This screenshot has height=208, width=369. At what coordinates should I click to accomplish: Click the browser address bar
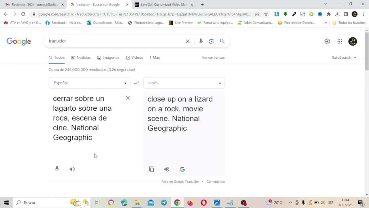point(144,14)
